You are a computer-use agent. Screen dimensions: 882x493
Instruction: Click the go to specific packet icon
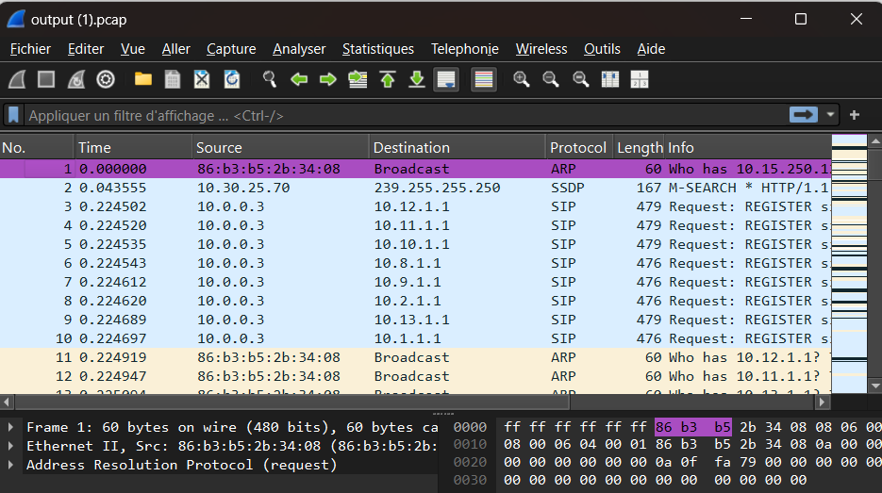tap(358, 80)
